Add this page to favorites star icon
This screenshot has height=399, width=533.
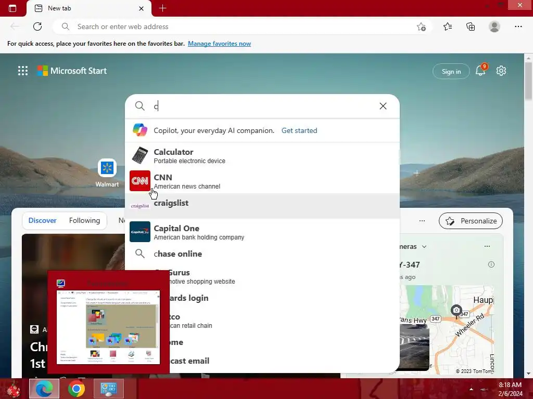click(x=421, y=26)
